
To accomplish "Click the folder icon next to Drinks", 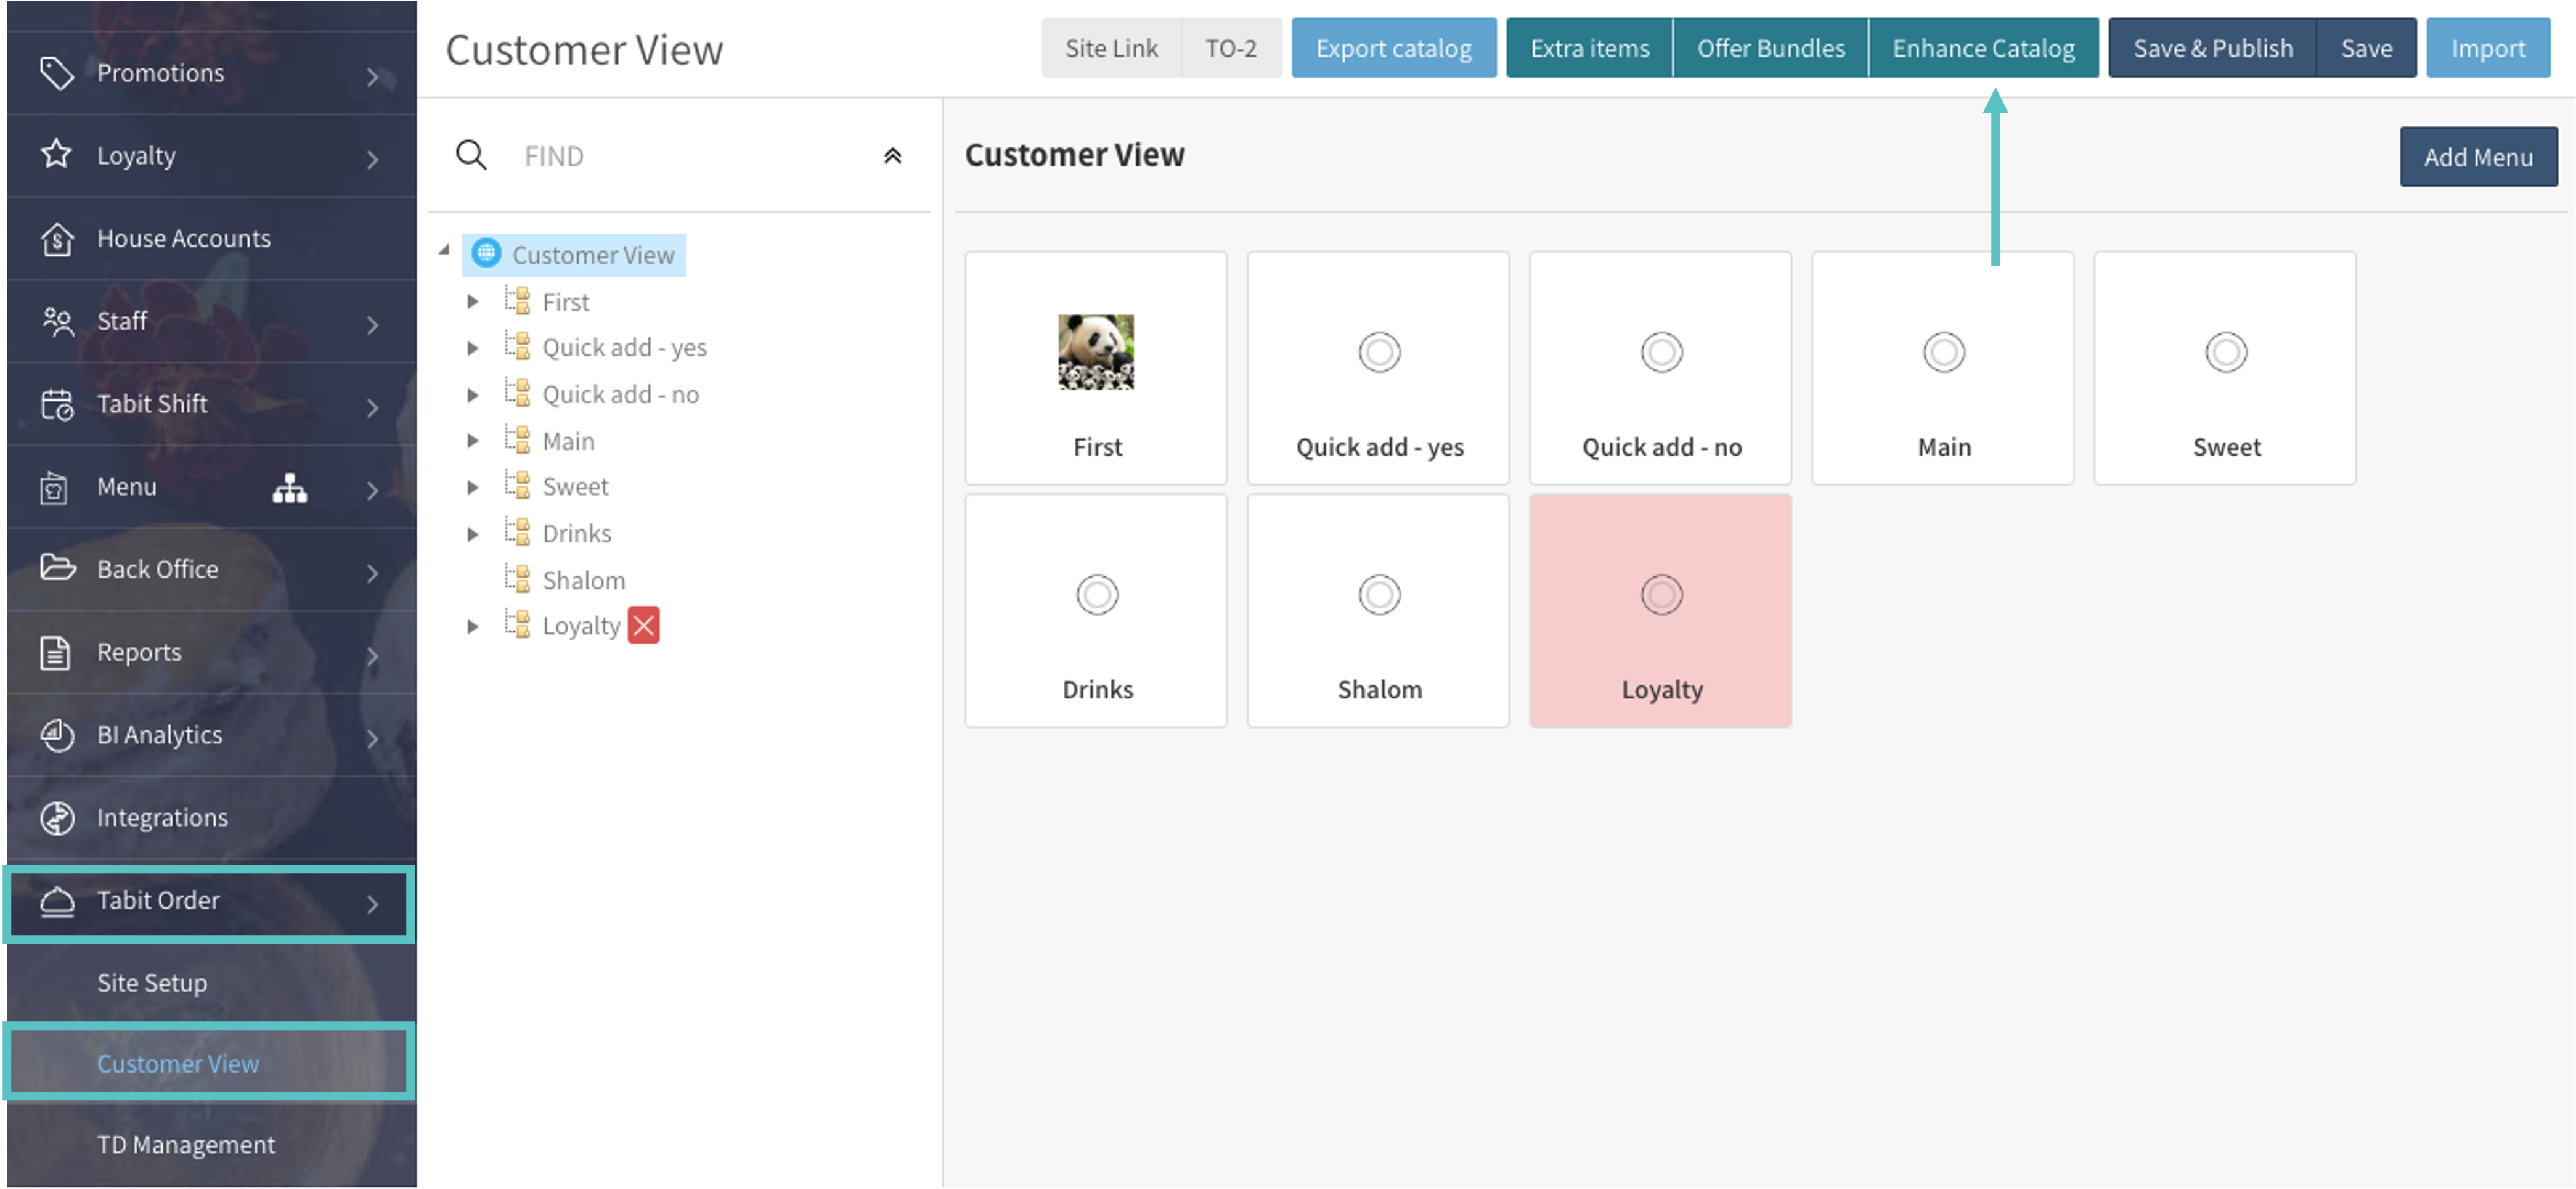I will [x=517, y=532].
